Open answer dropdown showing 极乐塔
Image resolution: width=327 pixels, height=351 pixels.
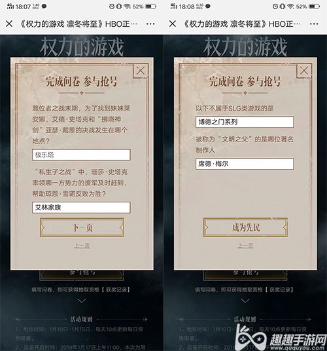(81, 155)
